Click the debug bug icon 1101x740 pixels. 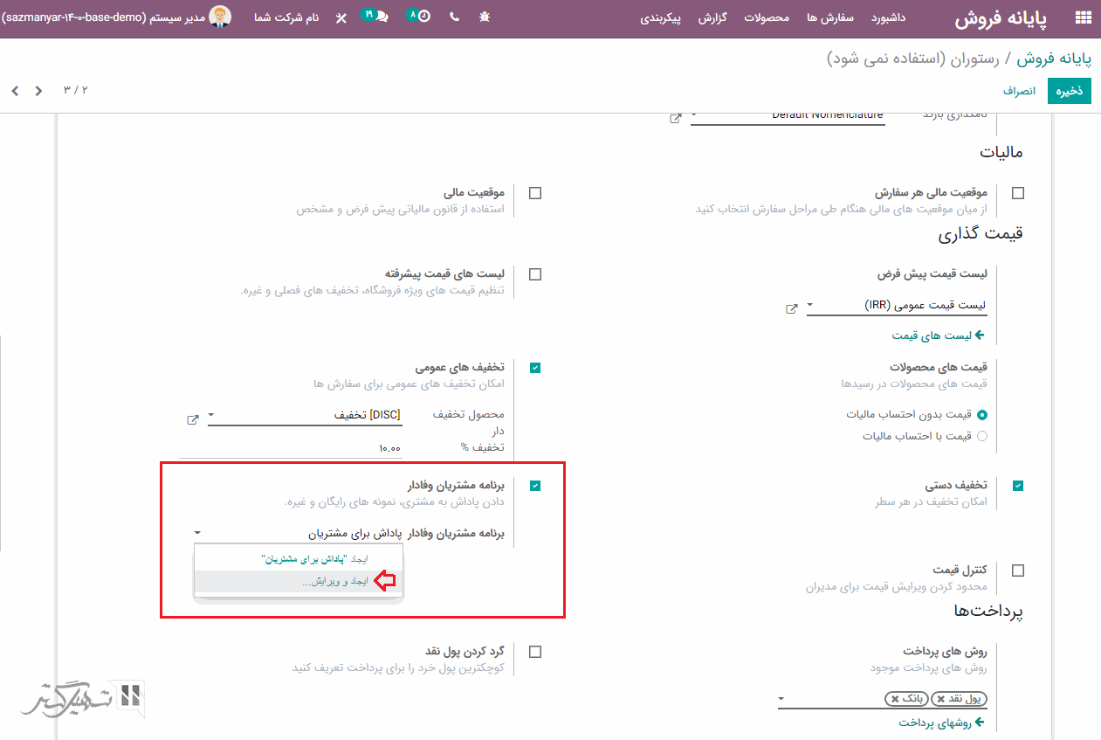point(485,17)
